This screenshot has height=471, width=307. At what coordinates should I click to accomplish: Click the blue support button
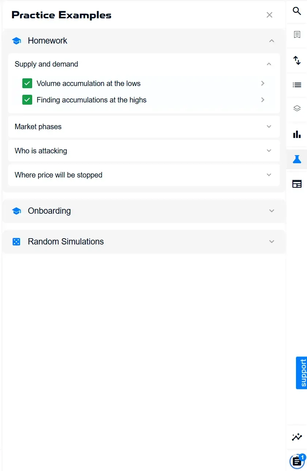301,373
